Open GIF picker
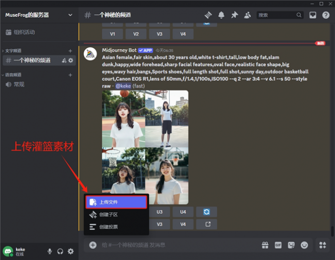The width and height of the screenshot is (335, 260). coord(278,245)
